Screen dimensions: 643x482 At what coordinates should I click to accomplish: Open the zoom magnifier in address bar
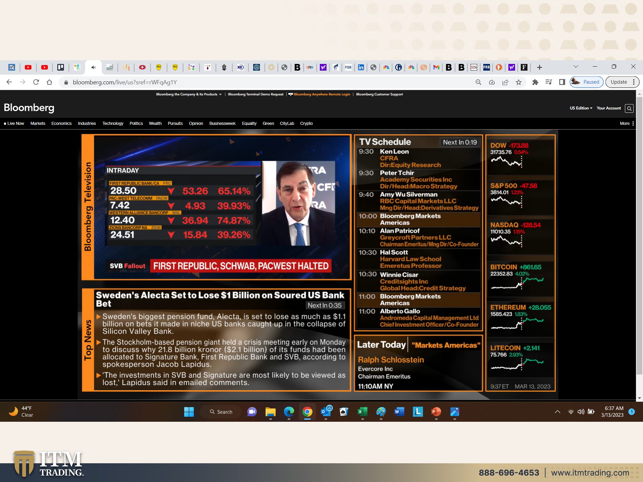tap(478, 82)
